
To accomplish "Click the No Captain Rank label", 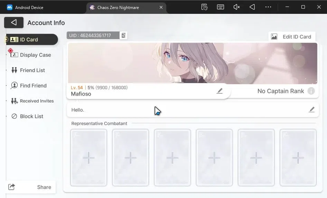I will coord(281,91).
